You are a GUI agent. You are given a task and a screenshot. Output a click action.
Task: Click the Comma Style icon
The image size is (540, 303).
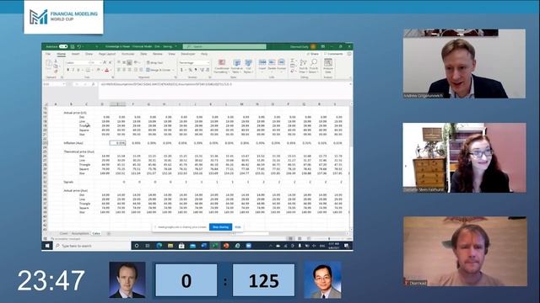click(x=196, y=70)
